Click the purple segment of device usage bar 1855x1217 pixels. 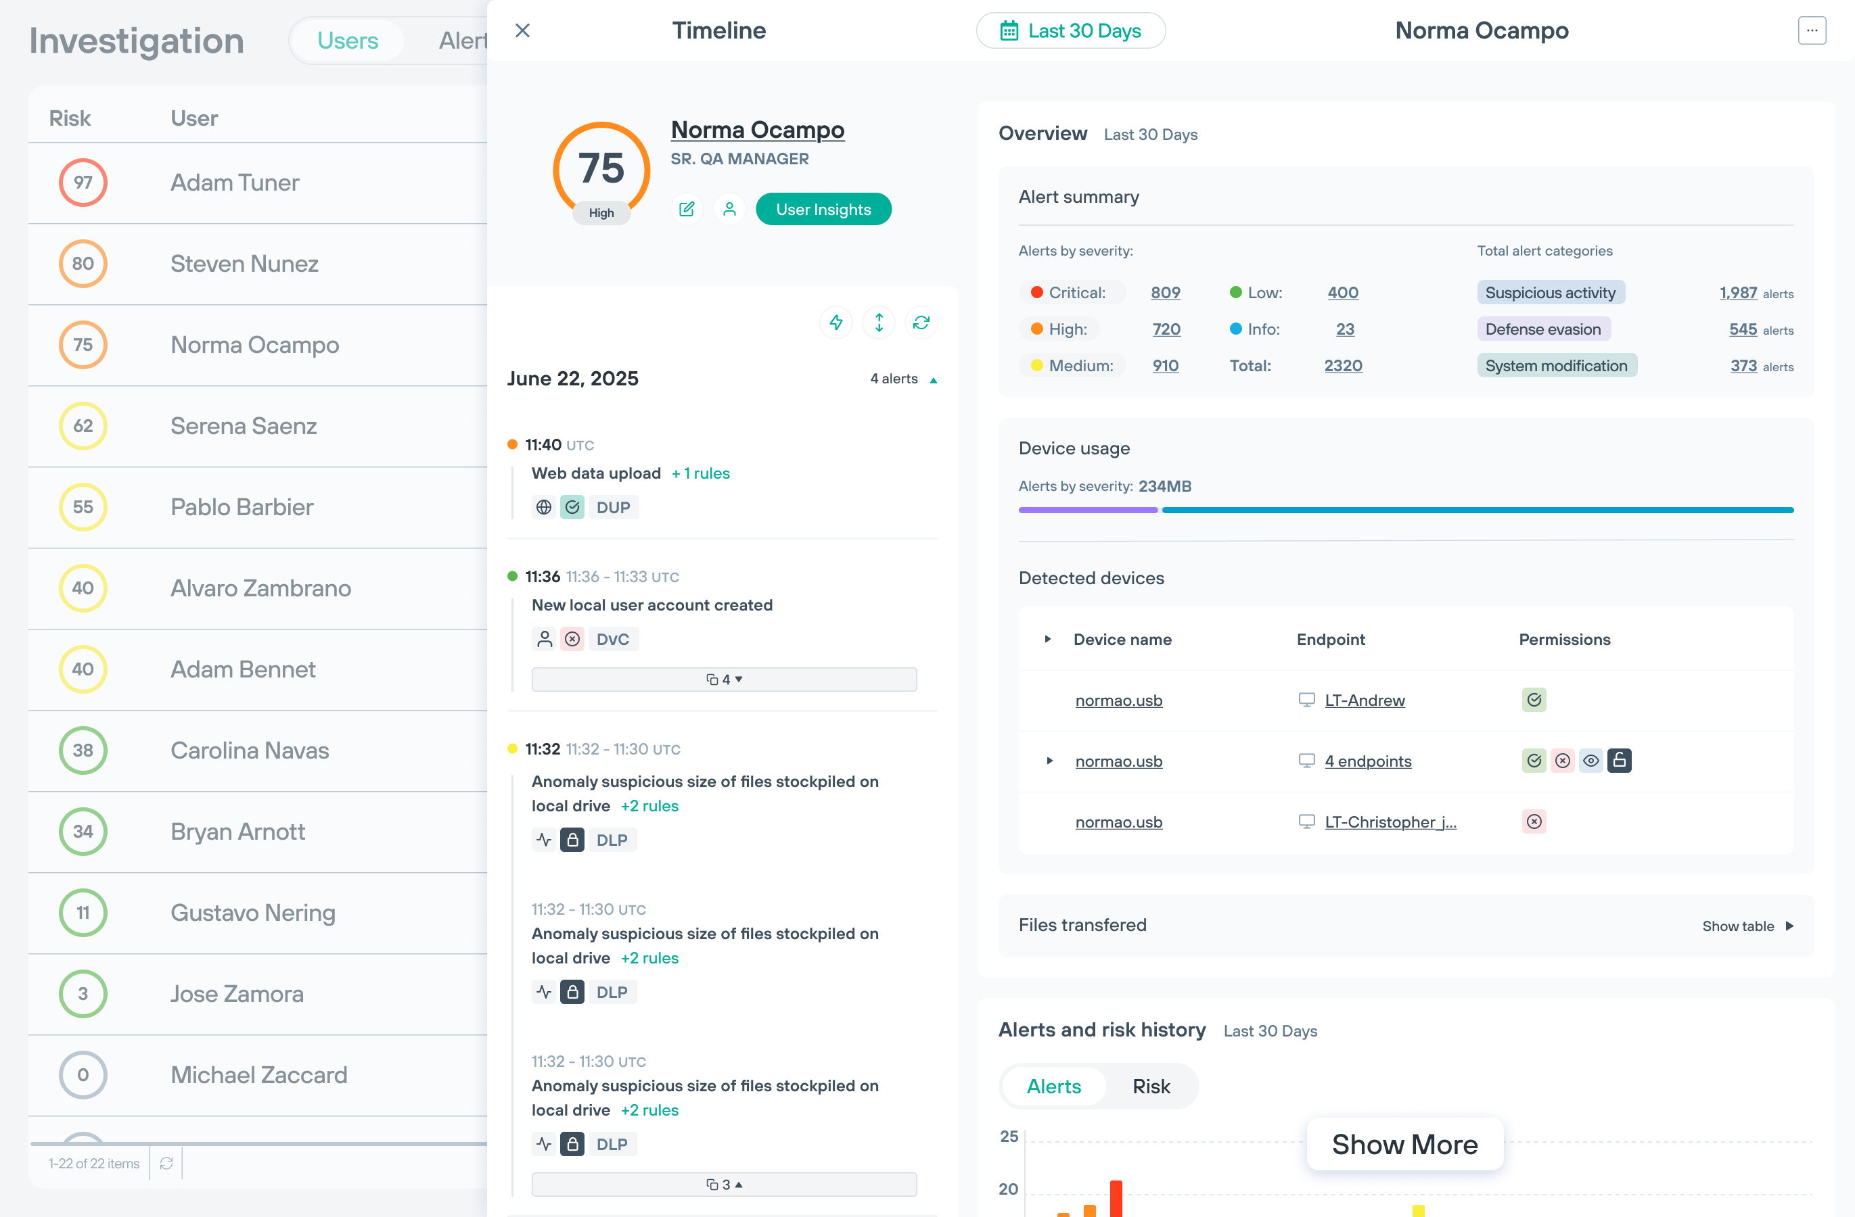click(1087, 510)
